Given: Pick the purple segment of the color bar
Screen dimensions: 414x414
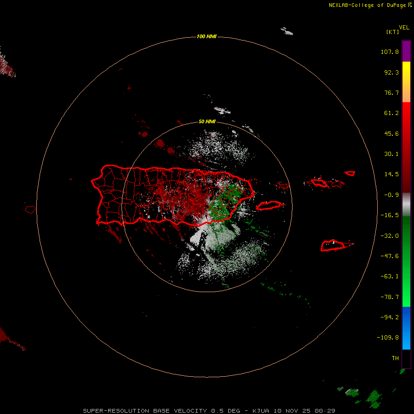Looking at the screenshot, I should 406,51.
